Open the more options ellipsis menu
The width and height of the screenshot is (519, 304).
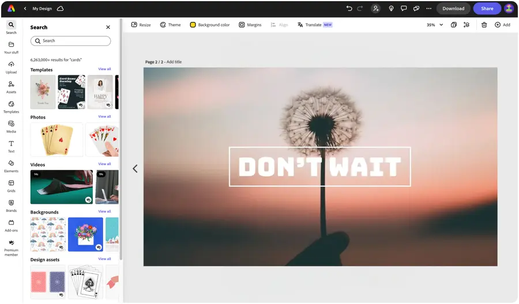tap(428, 9)
